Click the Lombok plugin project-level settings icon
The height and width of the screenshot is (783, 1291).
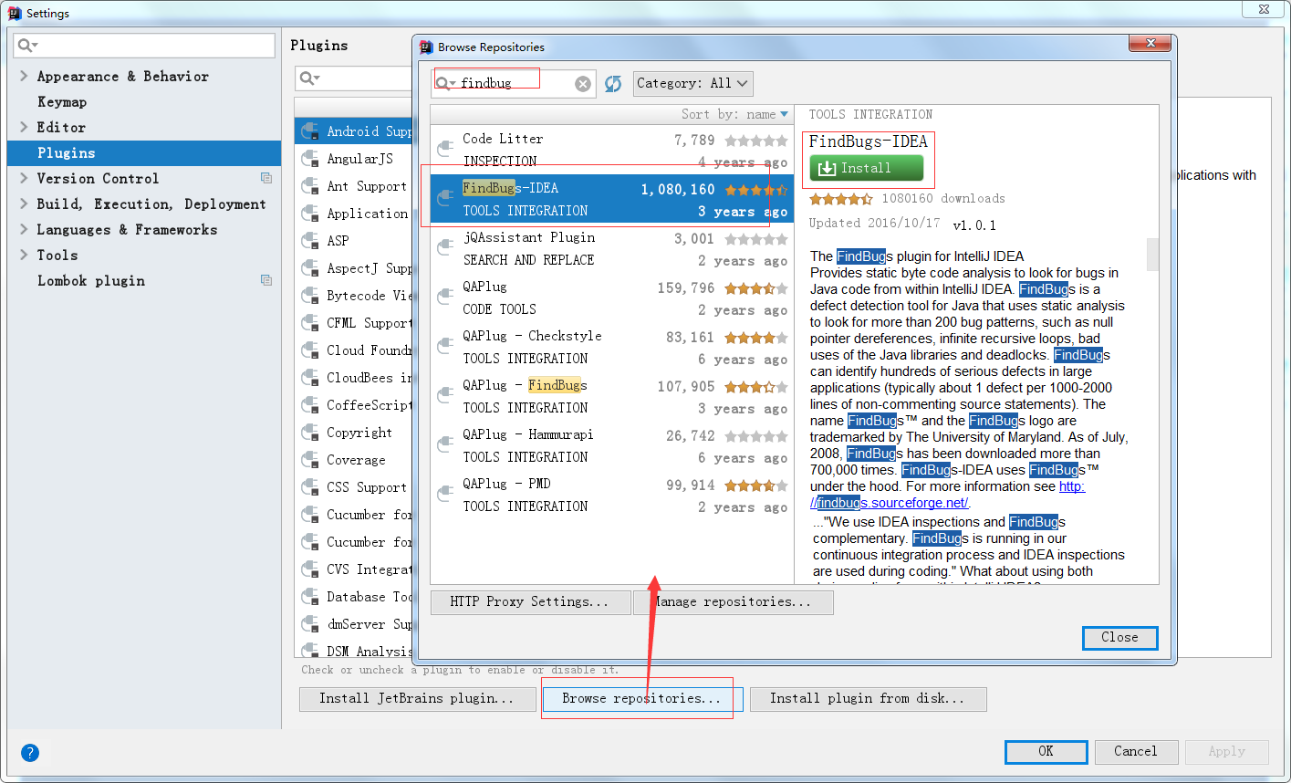pos(266,280)
